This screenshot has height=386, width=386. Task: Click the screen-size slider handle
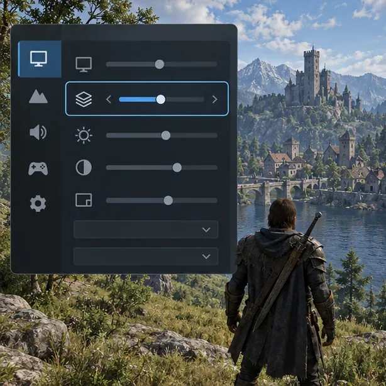click(168, 201)
